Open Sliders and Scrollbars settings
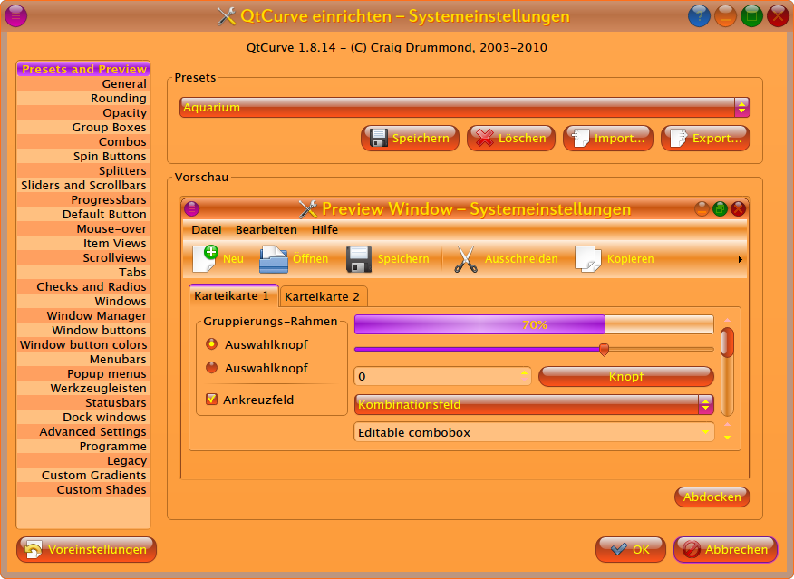Image resolution: width=794 pixels, height=579 pixels. pyautogui.click(x=83, y=185)
